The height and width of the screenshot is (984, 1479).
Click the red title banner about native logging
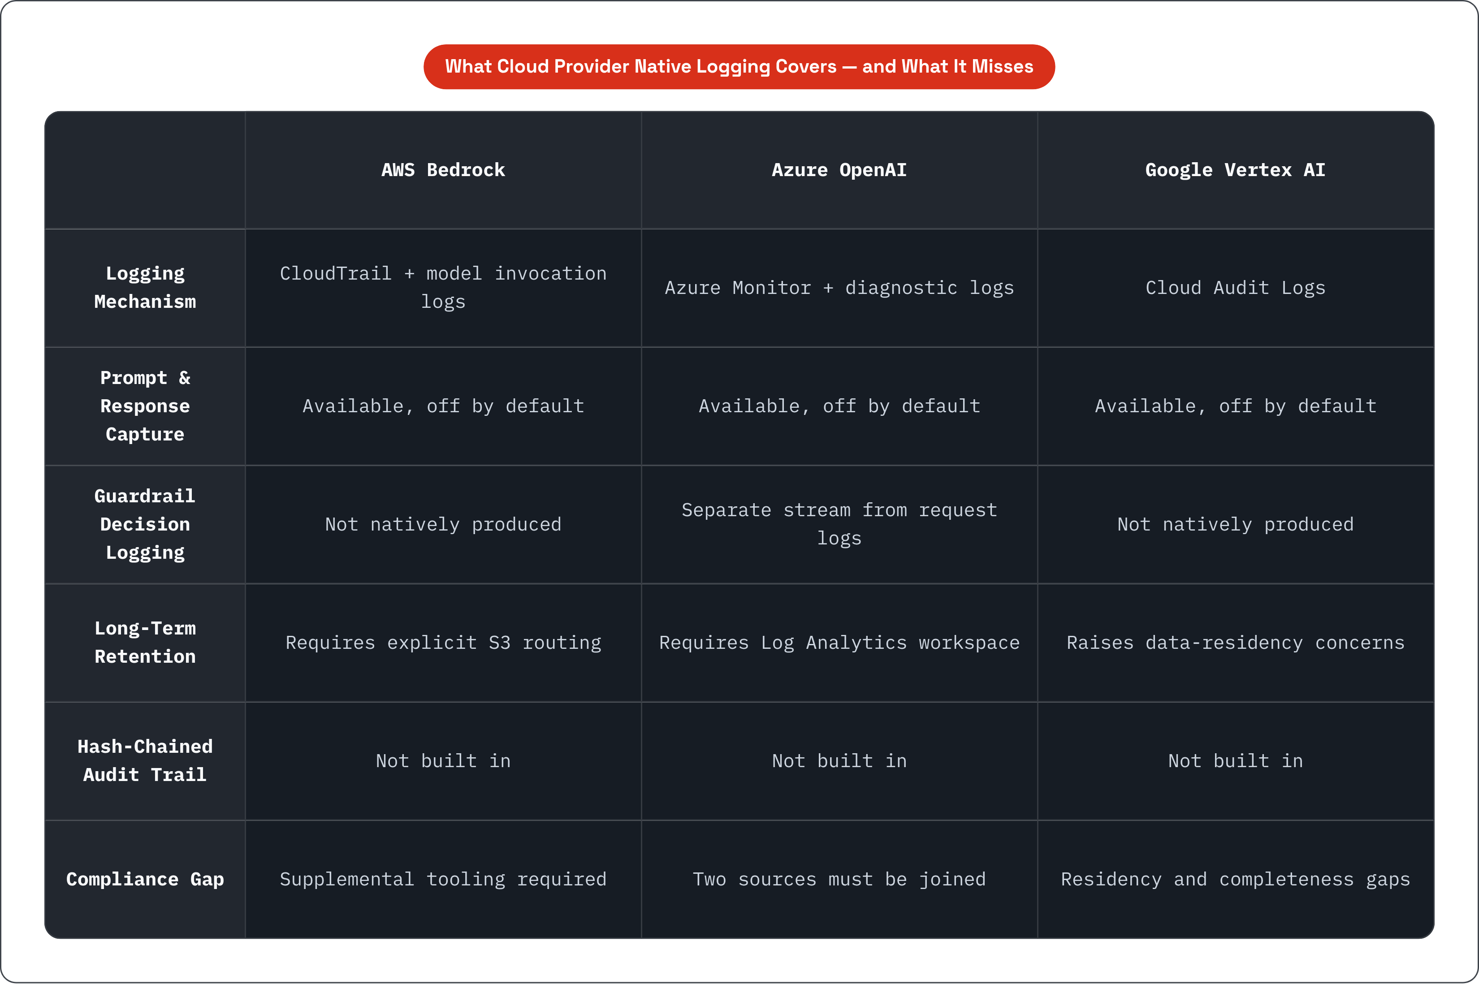pos(739,66)
